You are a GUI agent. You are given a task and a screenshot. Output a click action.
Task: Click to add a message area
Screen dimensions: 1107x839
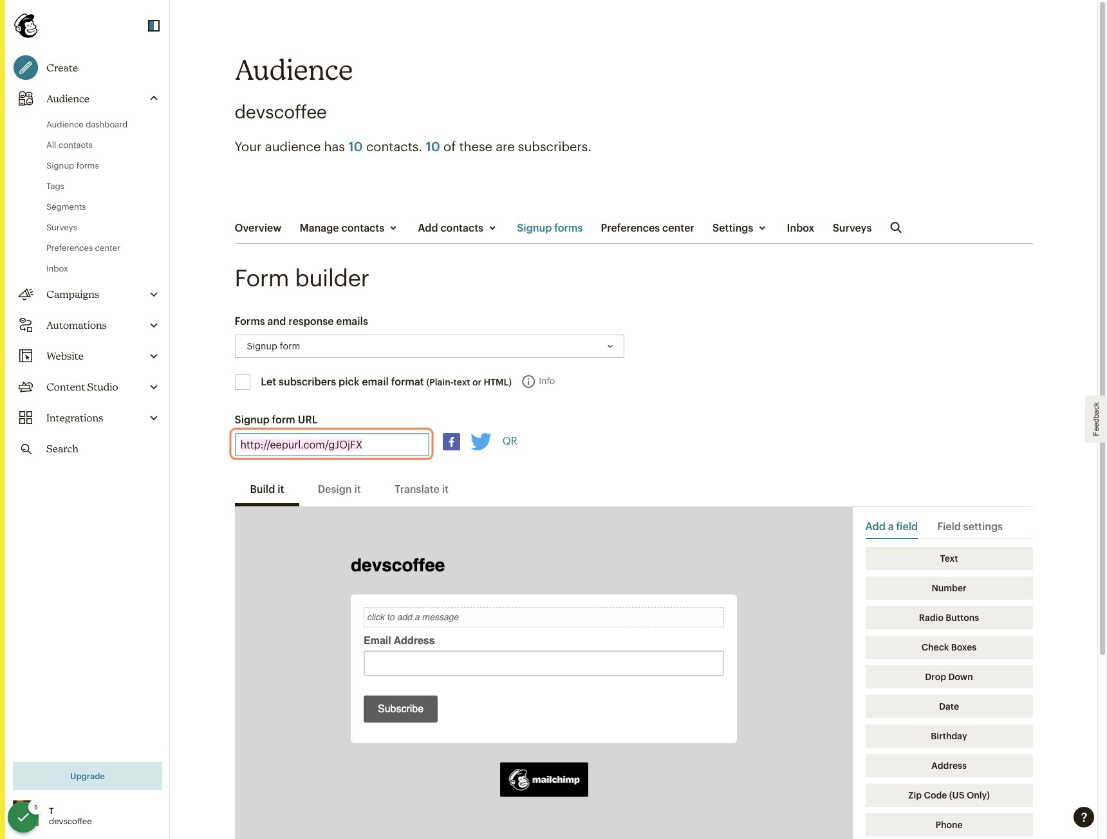pos(544,617)
